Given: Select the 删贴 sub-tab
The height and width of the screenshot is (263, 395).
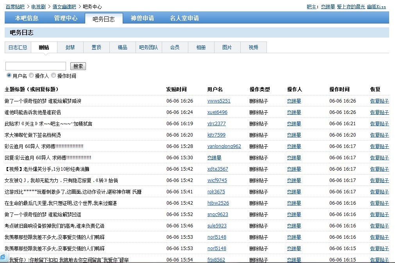Looking at the screenshot, I should [x=44, y=47].
